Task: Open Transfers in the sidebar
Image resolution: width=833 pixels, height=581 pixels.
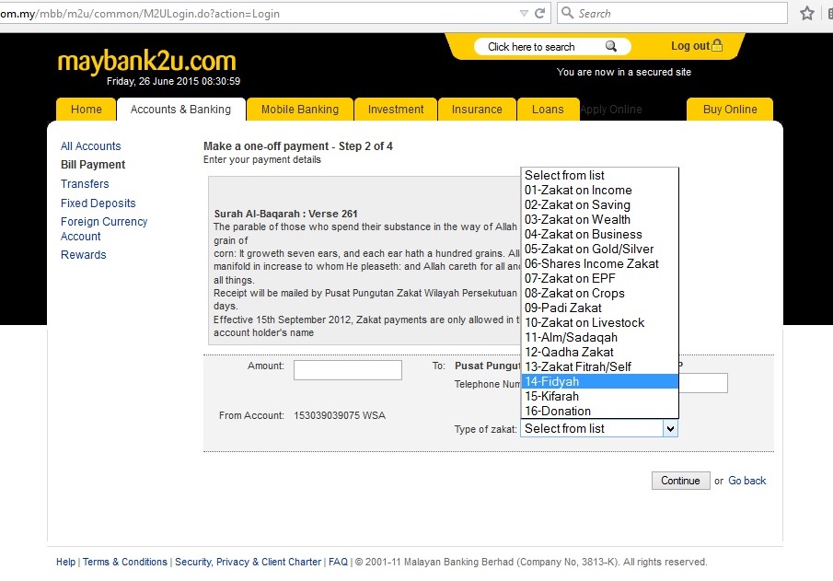Action: pos(85,184)
